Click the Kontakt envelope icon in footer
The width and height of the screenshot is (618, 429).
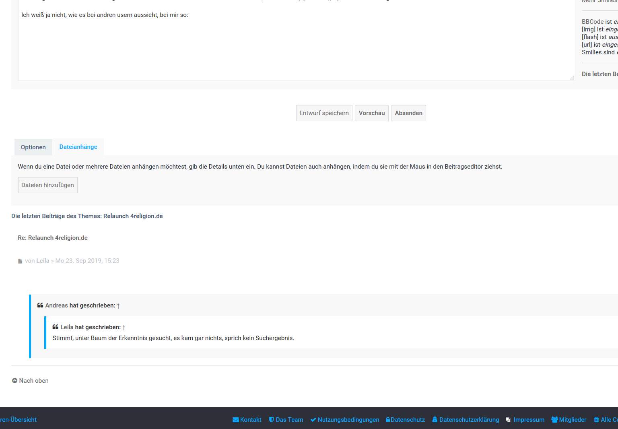pos(236,420)
